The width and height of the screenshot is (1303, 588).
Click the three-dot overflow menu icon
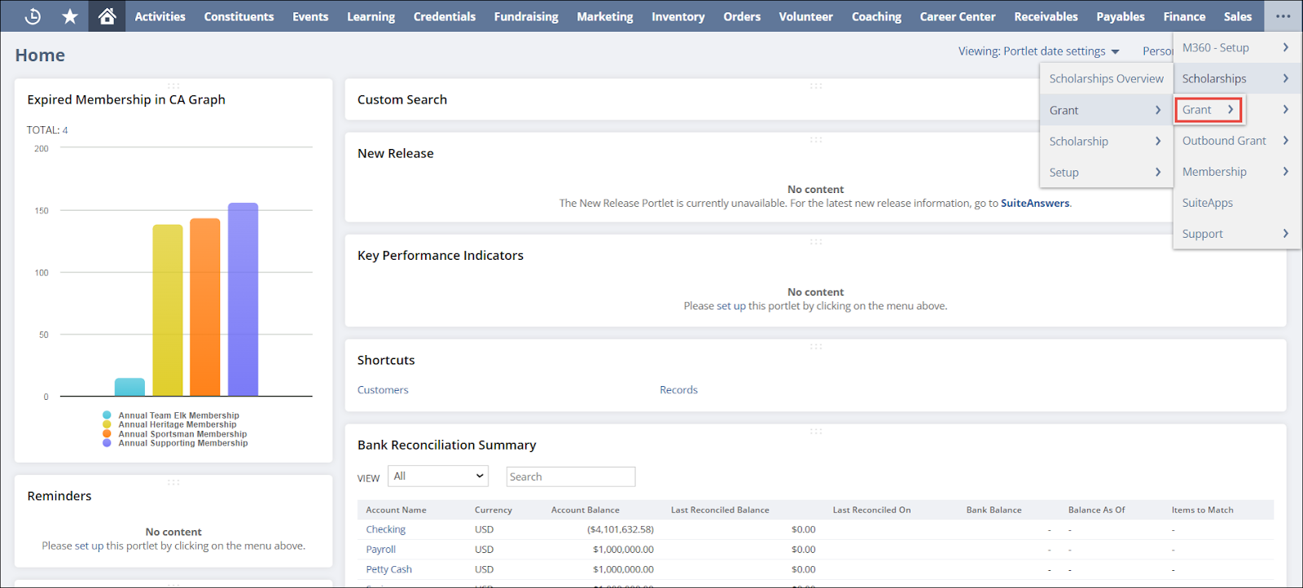click(1283, 16)
